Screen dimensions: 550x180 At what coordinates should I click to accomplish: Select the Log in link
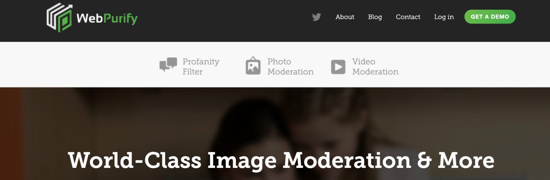click(444, 17)
